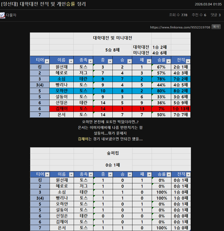The height and width of the screenshot is (231, 224).
Task: Select blue highlighted 오하얀 name cell
Action: [61, 91]
